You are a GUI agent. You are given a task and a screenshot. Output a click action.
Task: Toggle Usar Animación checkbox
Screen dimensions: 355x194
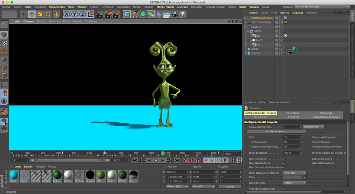pyautogui.click(x=284, y=159)
